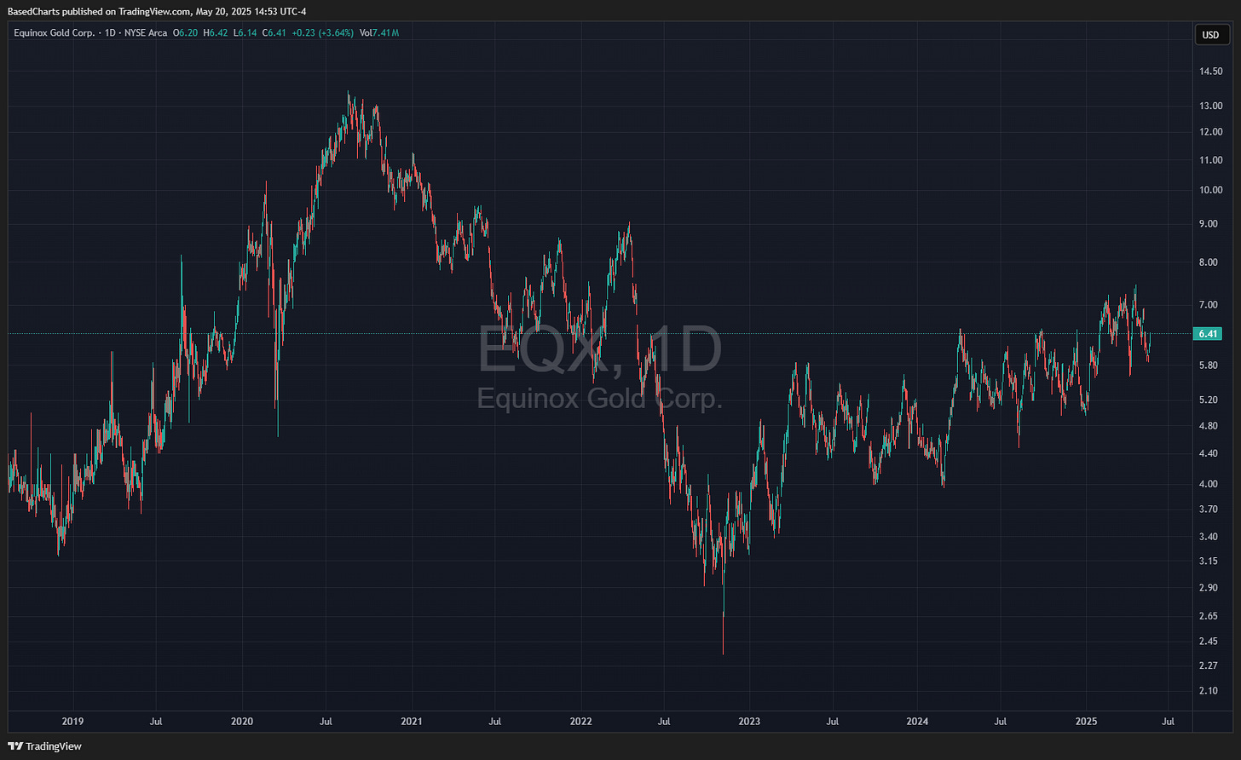Image resolution: width=1241 pixels, height=760 pixels.
Task: Click the 2024 label on the time axis
Action: click(x=917, y=721)
